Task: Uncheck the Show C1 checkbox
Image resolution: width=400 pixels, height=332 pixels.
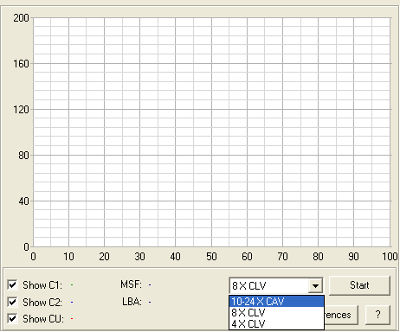Action: click(12, 285)
